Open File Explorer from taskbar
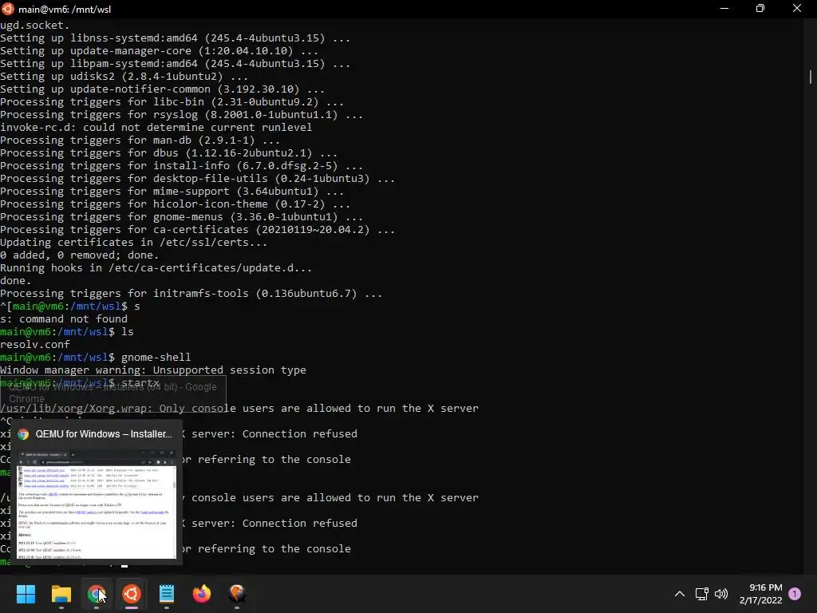This screenshot has height=613, width=817. pos(61,594)
